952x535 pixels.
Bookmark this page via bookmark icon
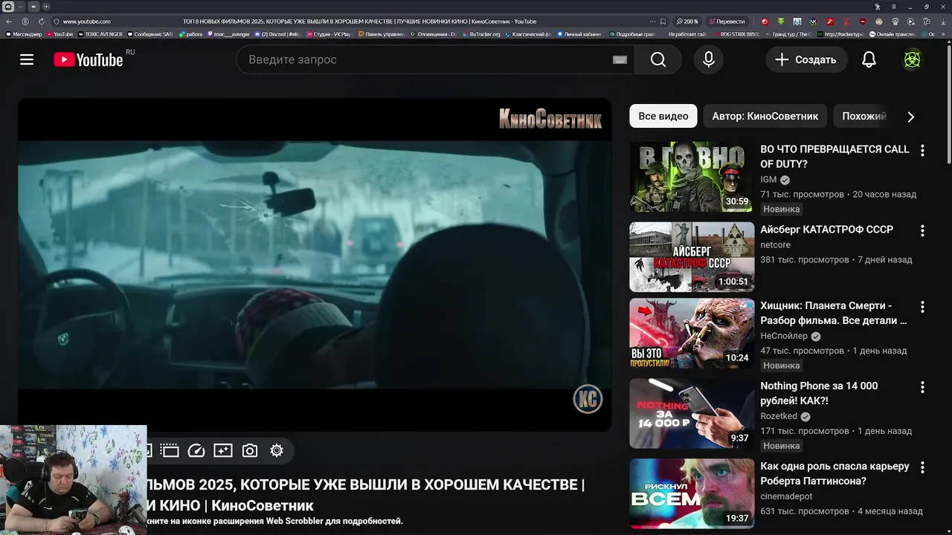[663, 22]
